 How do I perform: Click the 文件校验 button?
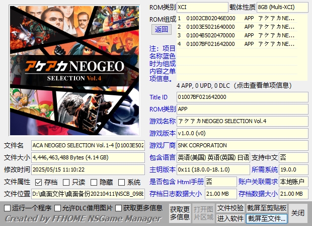pyautogui.click(x=230, y=208)
